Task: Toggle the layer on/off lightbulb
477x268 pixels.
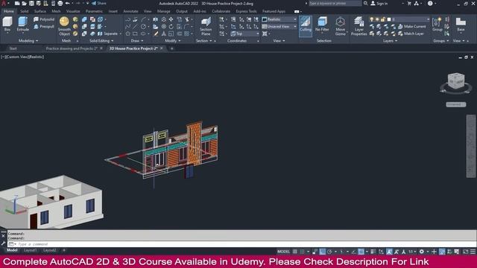Action: click(x=371, y=19)
